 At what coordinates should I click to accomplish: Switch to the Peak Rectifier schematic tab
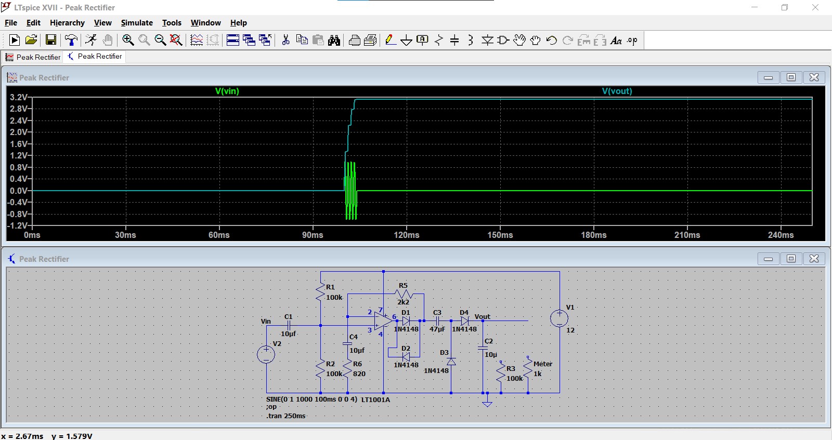95,56
